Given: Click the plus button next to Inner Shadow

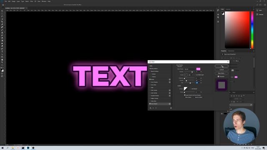Looking at the screenshot, I should [170, 82].
